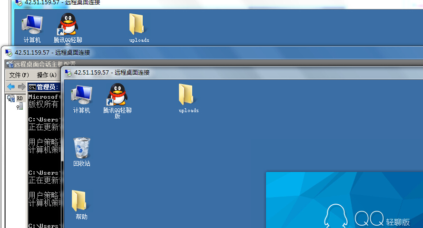Click the middle 42.51.159.57 远程桌面连接 title bar

213,53
